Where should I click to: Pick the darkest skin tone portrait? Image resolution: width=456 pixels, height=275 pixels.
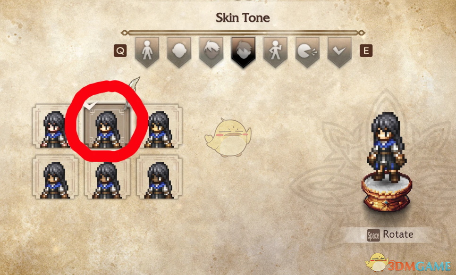coord(160,177)
